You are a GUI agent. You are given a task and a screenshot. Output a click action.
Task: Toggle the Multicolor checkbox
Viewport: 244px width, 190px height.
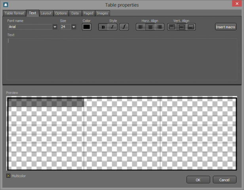8,176
